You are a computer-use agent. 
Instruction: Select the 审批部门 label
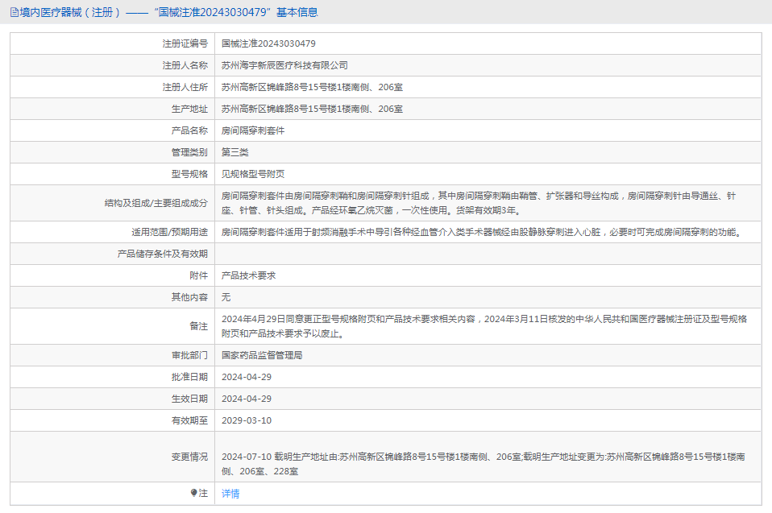point(189,355)
